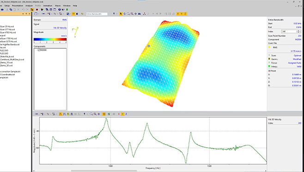Click the Vib 3D Velocity signal link
The width and height of the screenshot is (304, 172).
(x=60, y=28)
